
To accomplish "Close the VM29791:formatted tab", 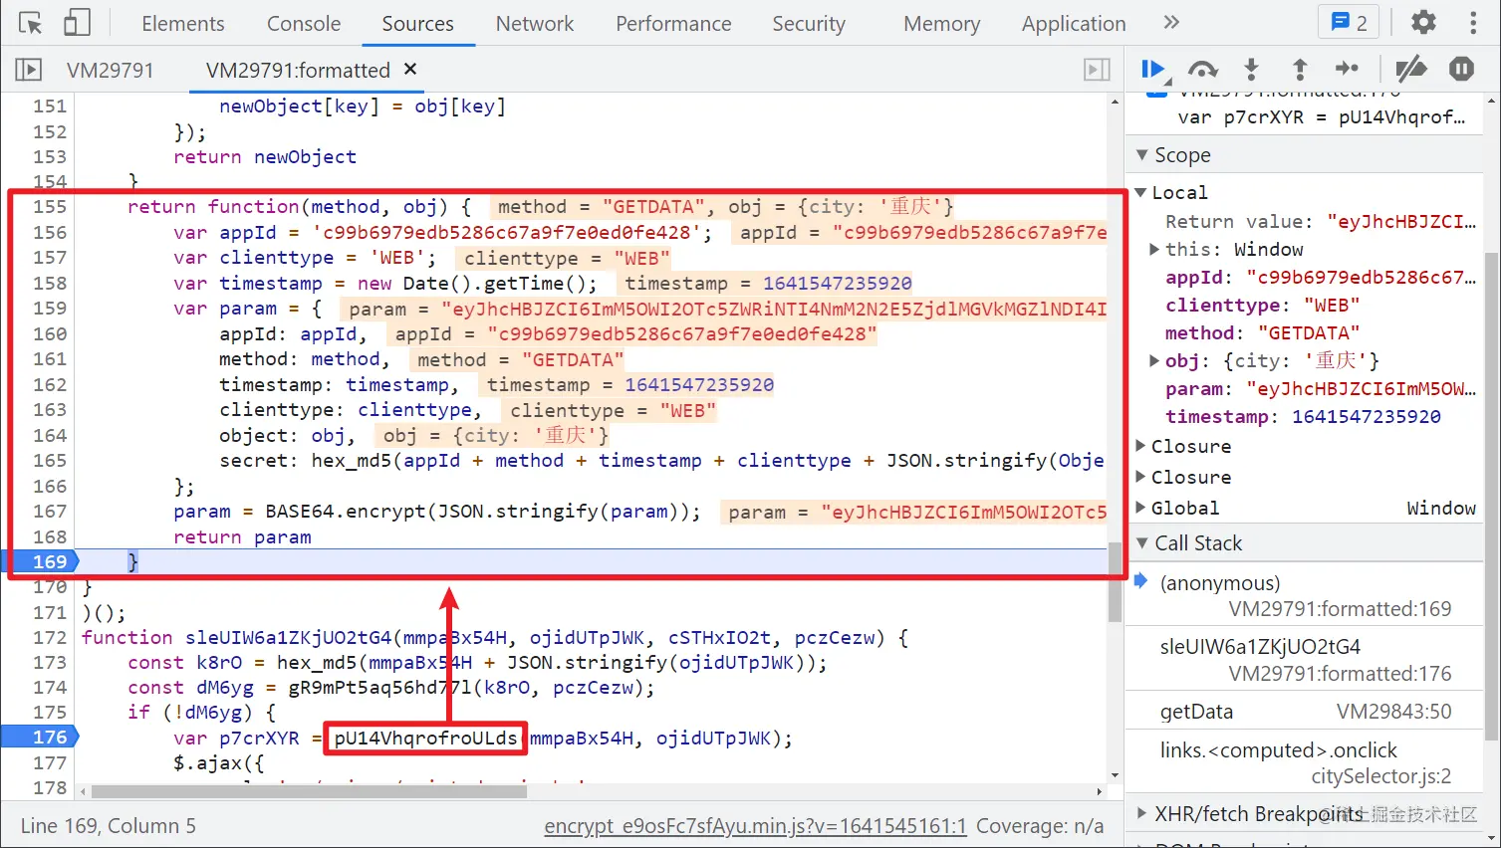I will 409,69.
